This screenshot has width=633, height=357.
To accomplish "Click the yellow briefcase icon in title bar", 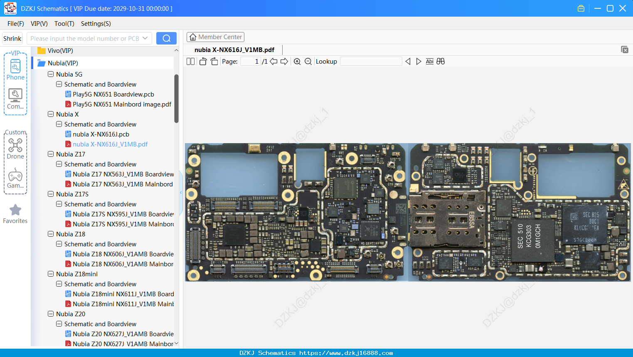I will 581,8.
